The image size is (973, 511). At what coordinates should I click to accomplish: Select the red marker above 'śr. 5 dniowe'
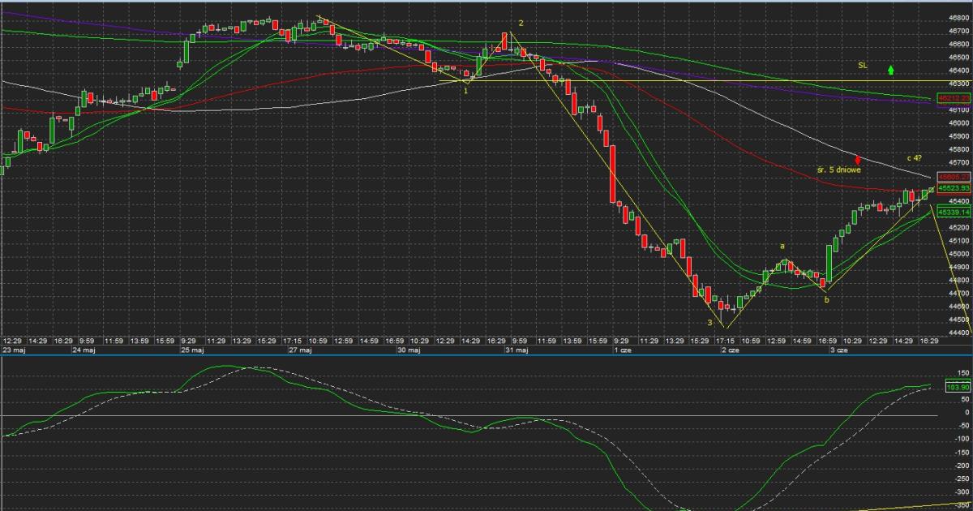click(858, 159)
